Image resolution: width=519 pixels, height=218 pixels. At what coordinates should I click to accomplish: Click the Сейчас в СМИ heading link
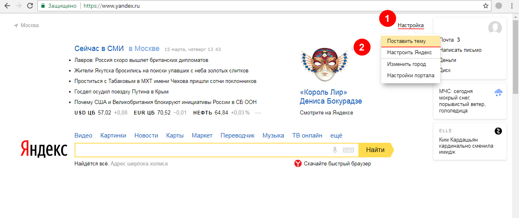tap(99, 49)
